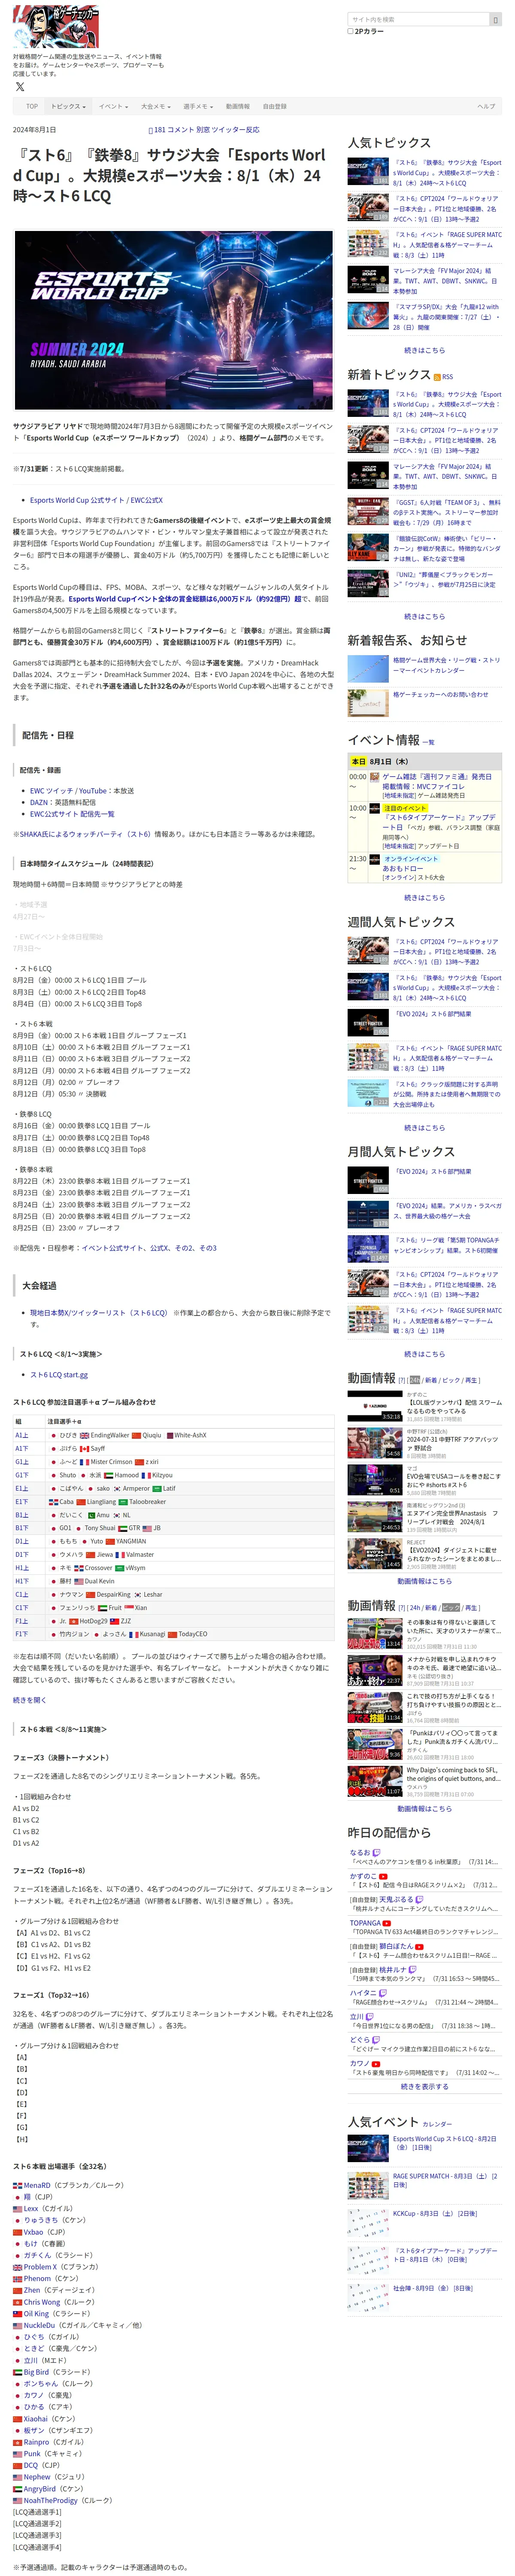Open 動画情報はこちら under first video list
This screenshot has width=515, height=2576.
coord(424,1581)
